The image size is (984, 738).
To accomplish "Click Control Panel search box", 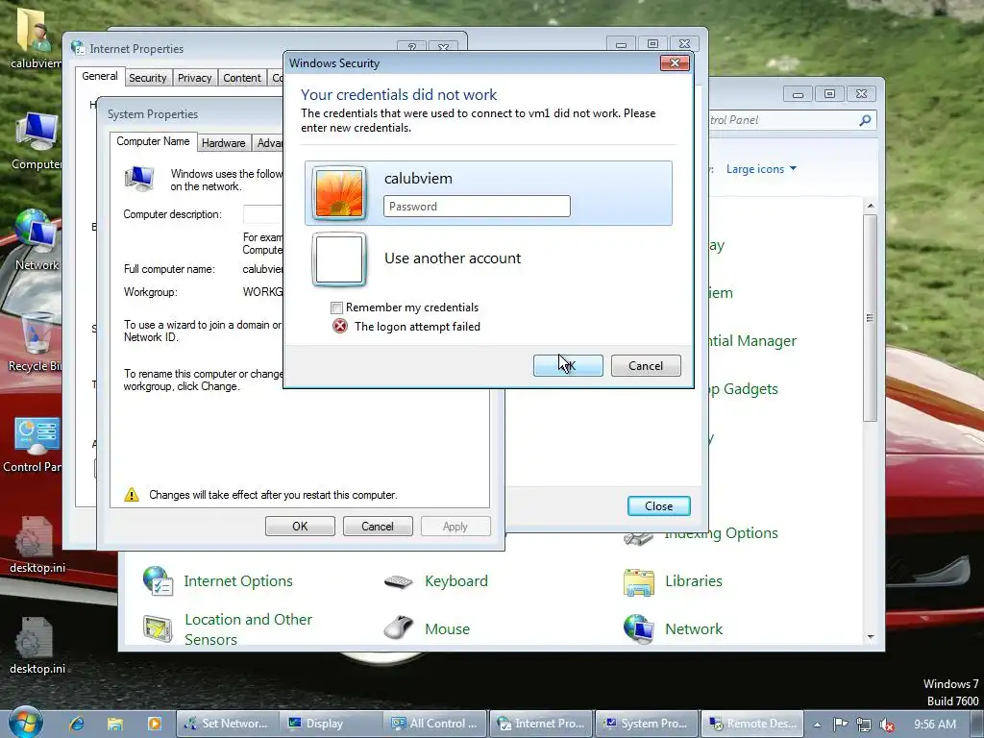I will 792,120.
